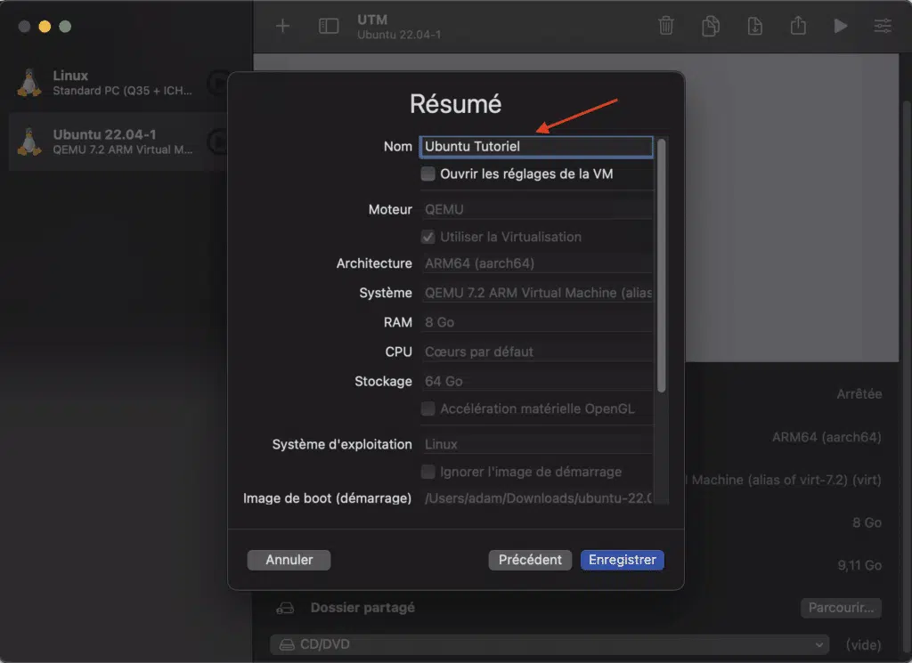The width and height of the screenshot is (912, 663).
Task: Click the Moteur QEMU field
Action: [x=536, y=209]
